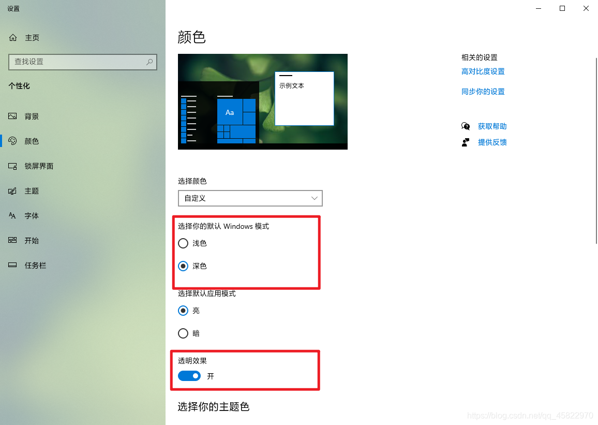Click the 主题 theme brush icon

12,190
